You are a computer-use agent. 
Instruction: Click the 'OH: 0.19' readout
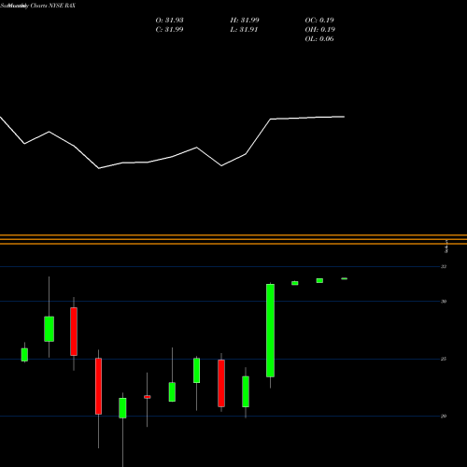click(x=320, y=30)
